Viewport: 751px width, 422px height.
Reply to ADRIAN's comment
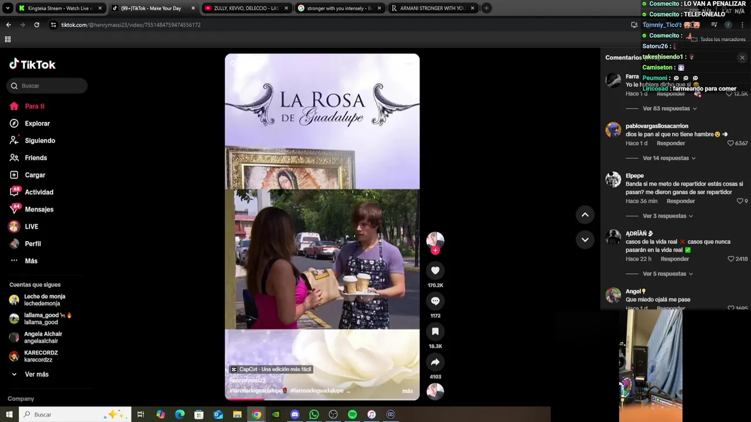click(675, 259)
